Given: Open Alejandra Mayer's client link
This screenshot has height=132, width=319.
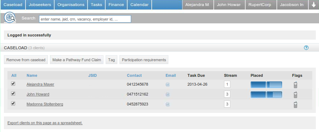Looking at the screenshot, I should pyautogui.click(x=40, y=84).
